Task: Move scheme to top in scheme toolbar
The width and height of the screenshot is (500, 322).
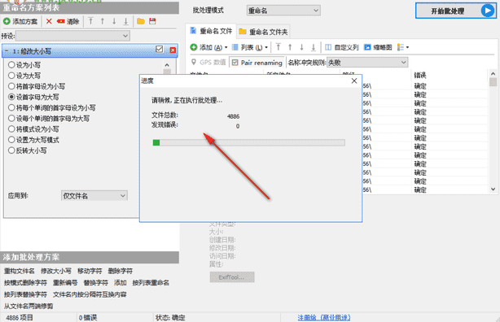Action: (91, 21)
